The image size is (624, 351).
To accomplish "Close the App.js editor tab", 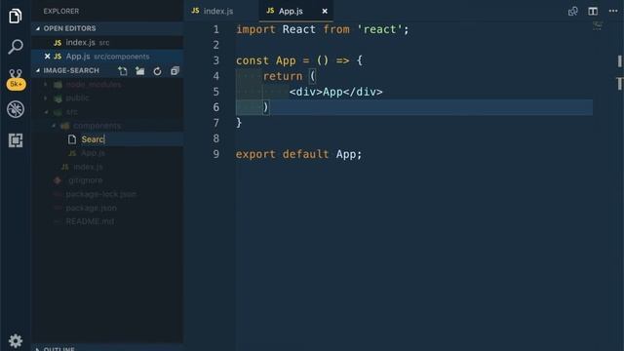I will pos(325,11).
